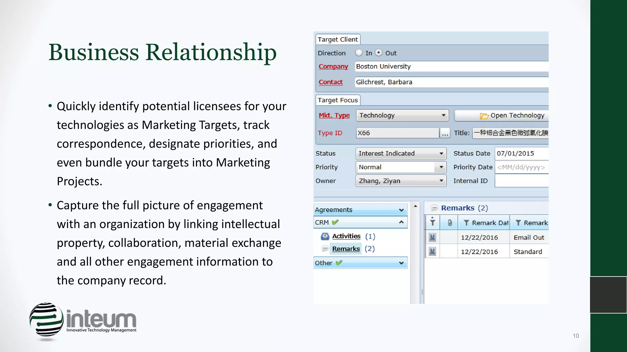627x352 pixels.
Task: Click the M icon on Standard row
Action: [432, 251]
